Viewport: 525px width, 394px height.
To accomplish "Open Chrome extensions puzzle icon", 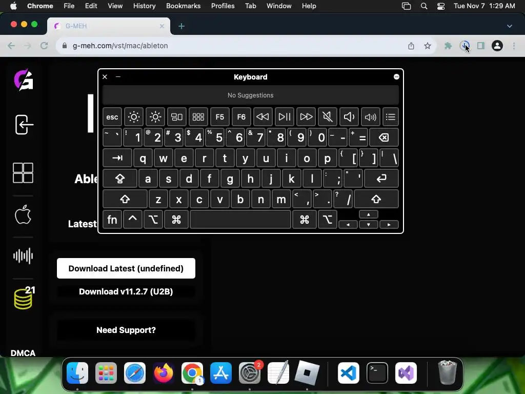I will pos(448,46).
